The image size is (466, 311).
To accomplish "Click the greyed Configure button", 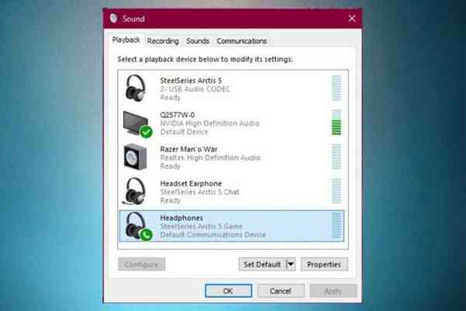I will 141,264.
